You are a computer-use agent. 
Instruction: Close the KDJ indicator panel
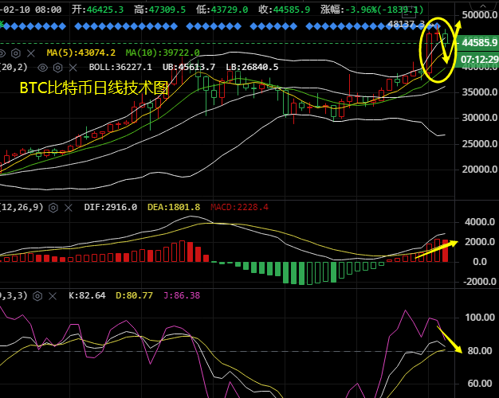[x=54, y=295]
